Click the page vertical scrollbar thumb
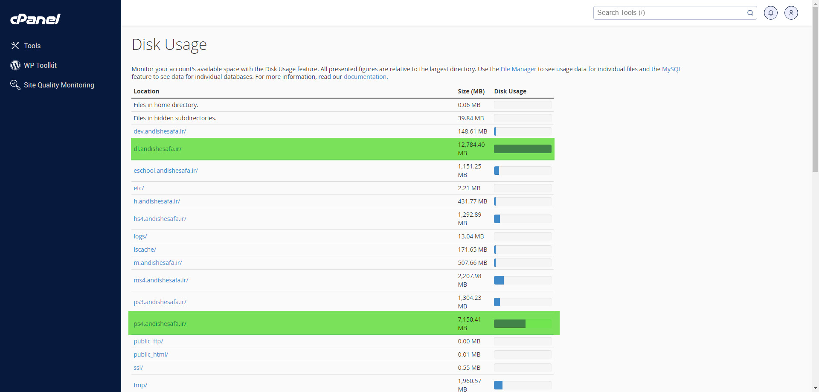Viewport: 819px width, 392px height. pos(815,90)
